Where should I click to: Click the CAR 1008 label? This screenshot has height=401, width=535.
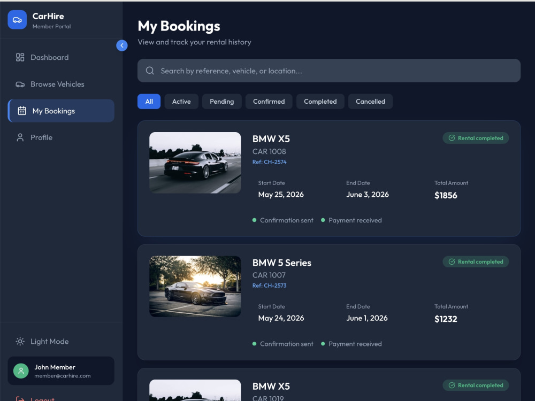pos(269,151)
